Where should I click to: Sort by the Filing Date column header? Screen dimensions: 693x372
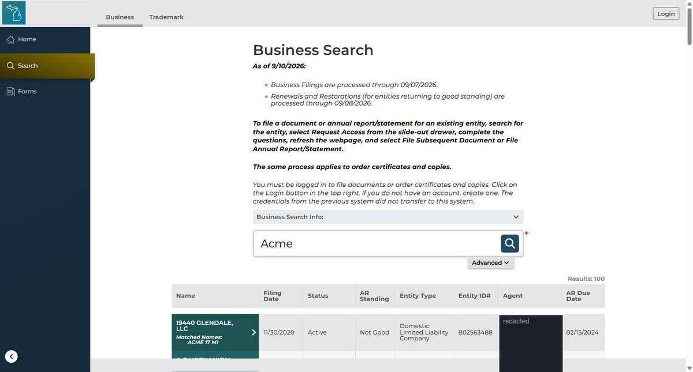point(281,296)
